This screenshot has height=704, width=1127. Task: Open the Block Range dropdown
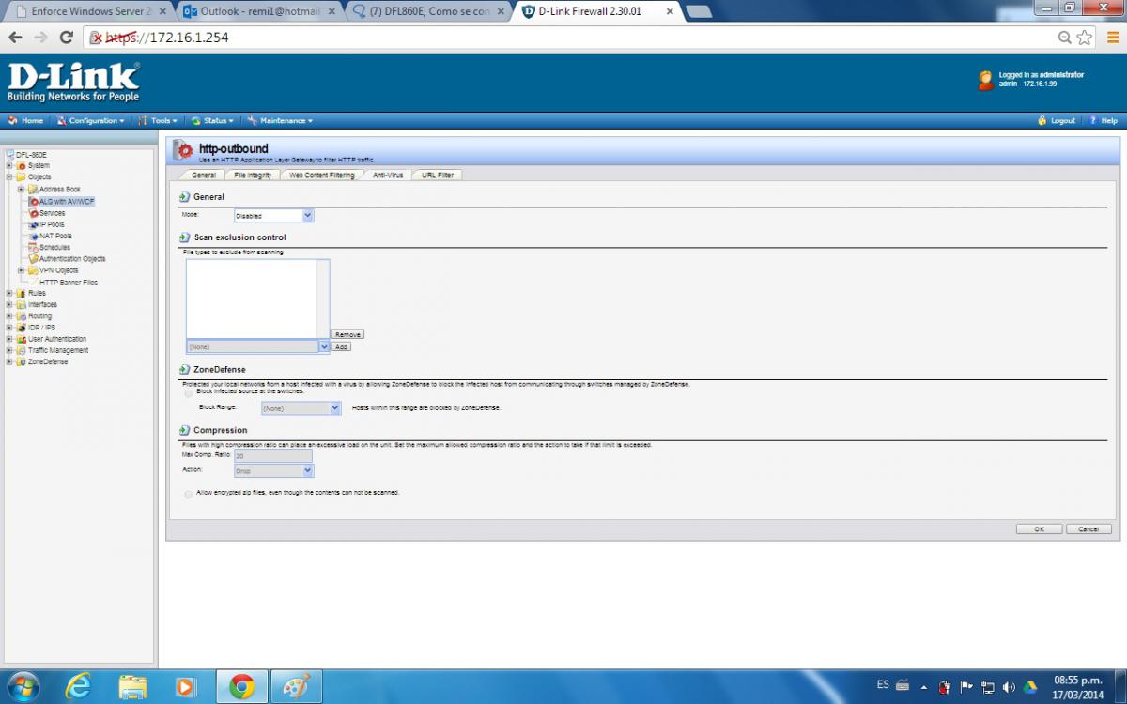301,408
